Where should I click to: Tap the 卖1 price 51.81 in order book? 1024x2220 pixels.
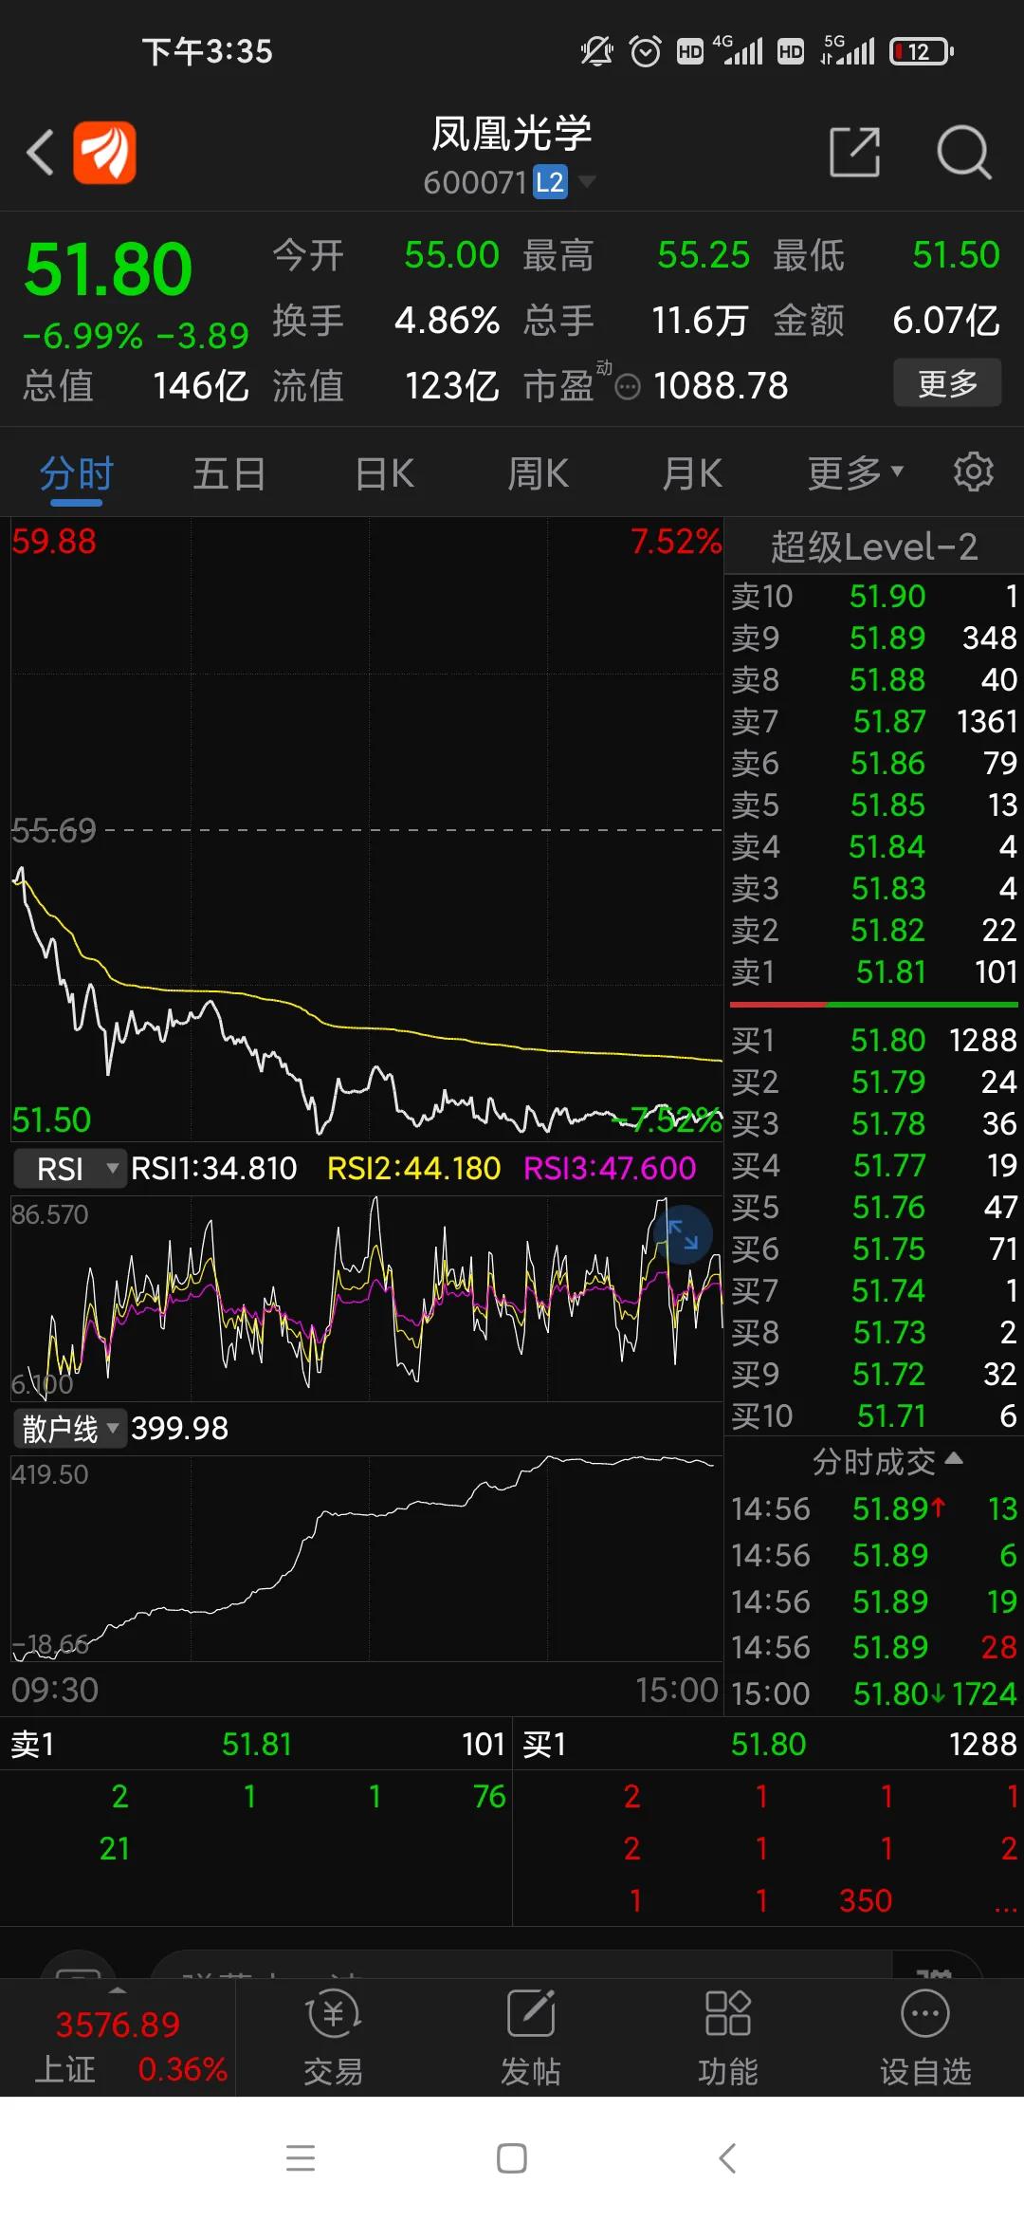[x=890, y=971]
